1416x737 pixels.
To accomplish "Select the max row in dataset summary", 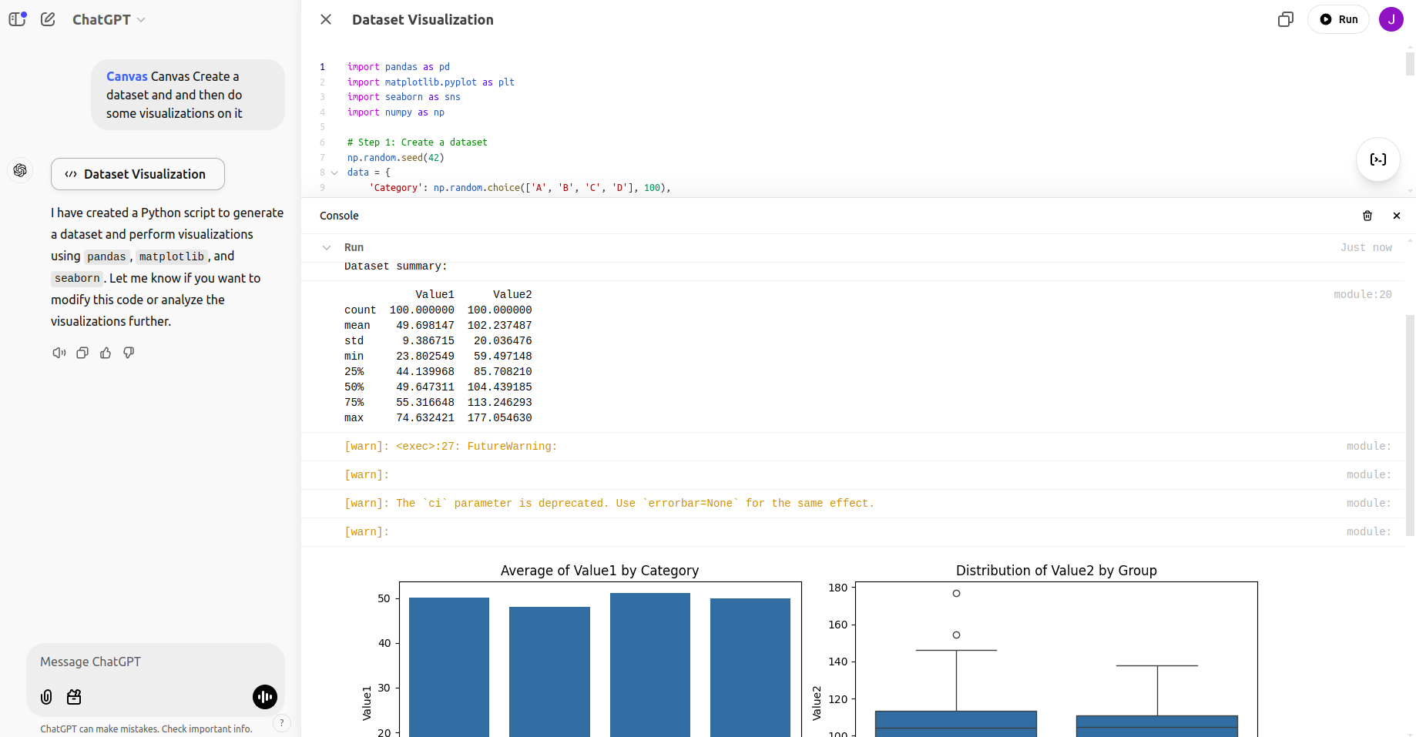I will tap(438, 418).
